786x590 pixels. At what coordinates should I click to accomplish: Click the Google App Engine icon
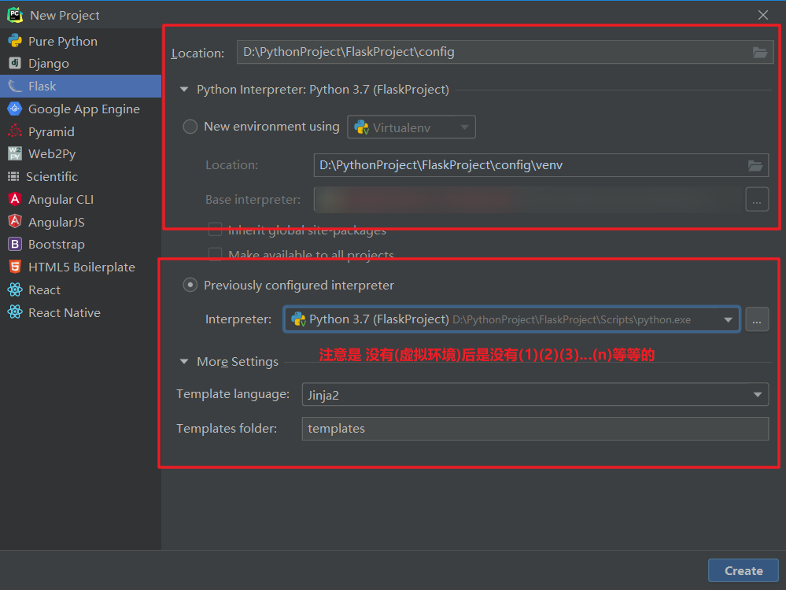(15, 109)
